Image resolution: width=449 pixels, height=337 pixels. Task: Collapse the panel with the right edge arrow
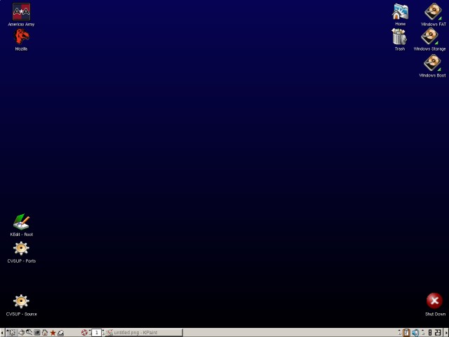pyautogui.click(x=446, y=333)
